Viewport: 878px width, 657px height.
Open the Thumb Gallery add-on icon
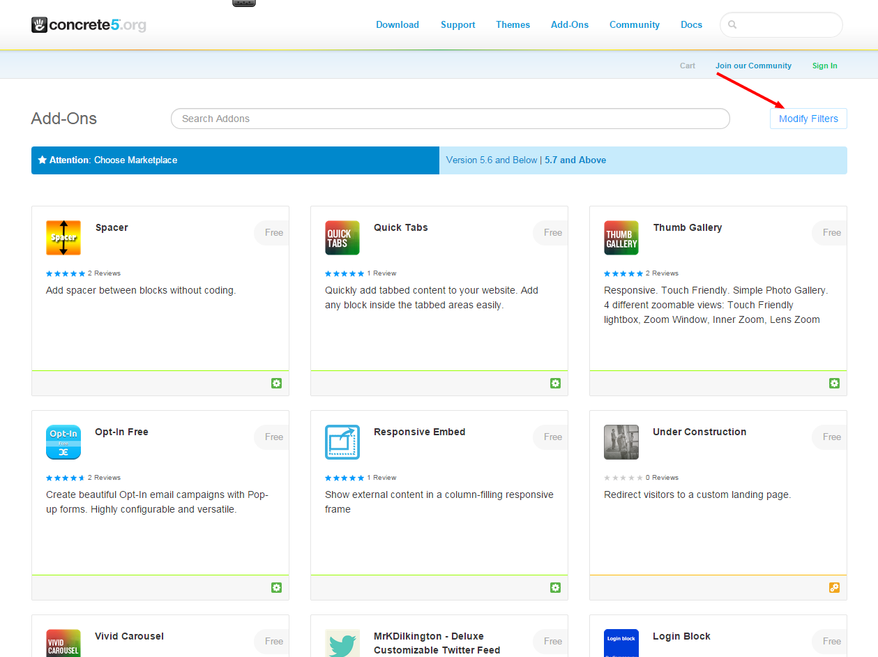621,238
